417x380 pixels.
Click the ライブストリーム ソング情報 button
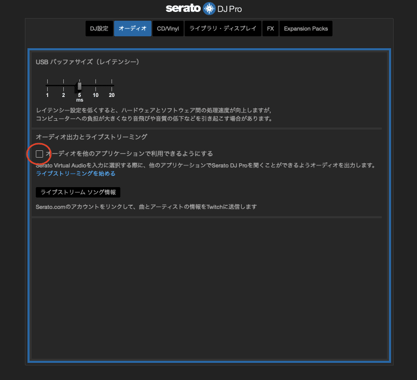coord(78,192)
